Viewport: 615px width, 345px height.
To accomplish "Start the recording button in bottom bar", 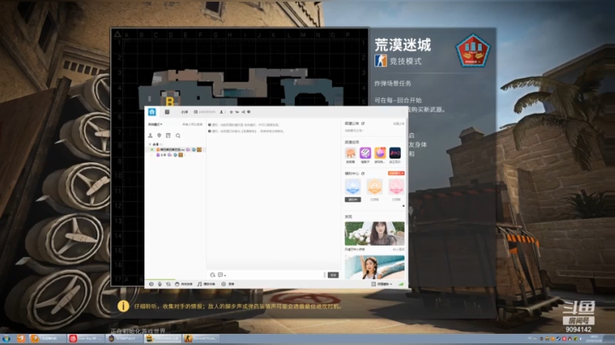I will 228,284.
